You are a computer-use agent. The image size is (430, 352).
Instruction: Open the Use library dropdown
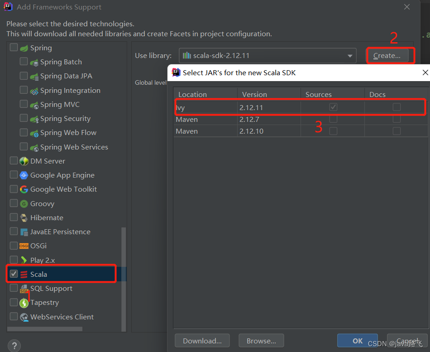(268, 56)
